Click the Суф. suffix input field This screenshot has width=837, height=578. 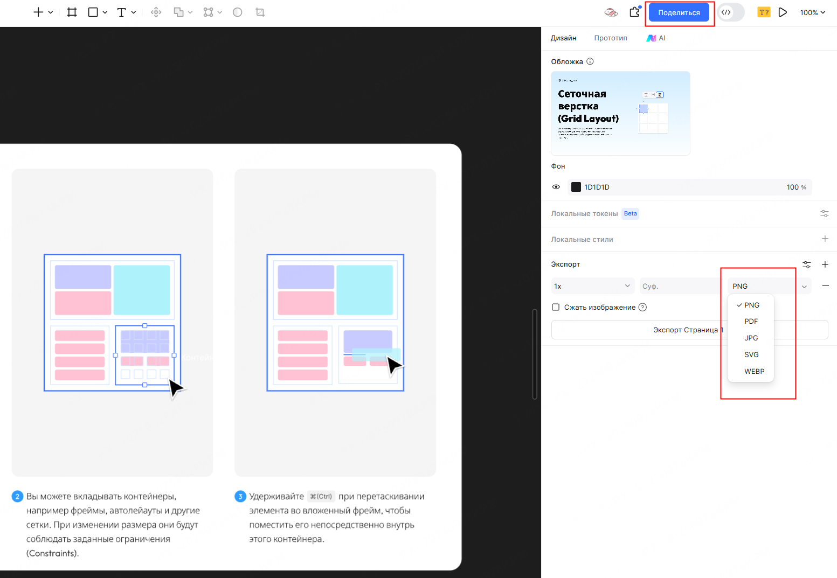(679, 286)
